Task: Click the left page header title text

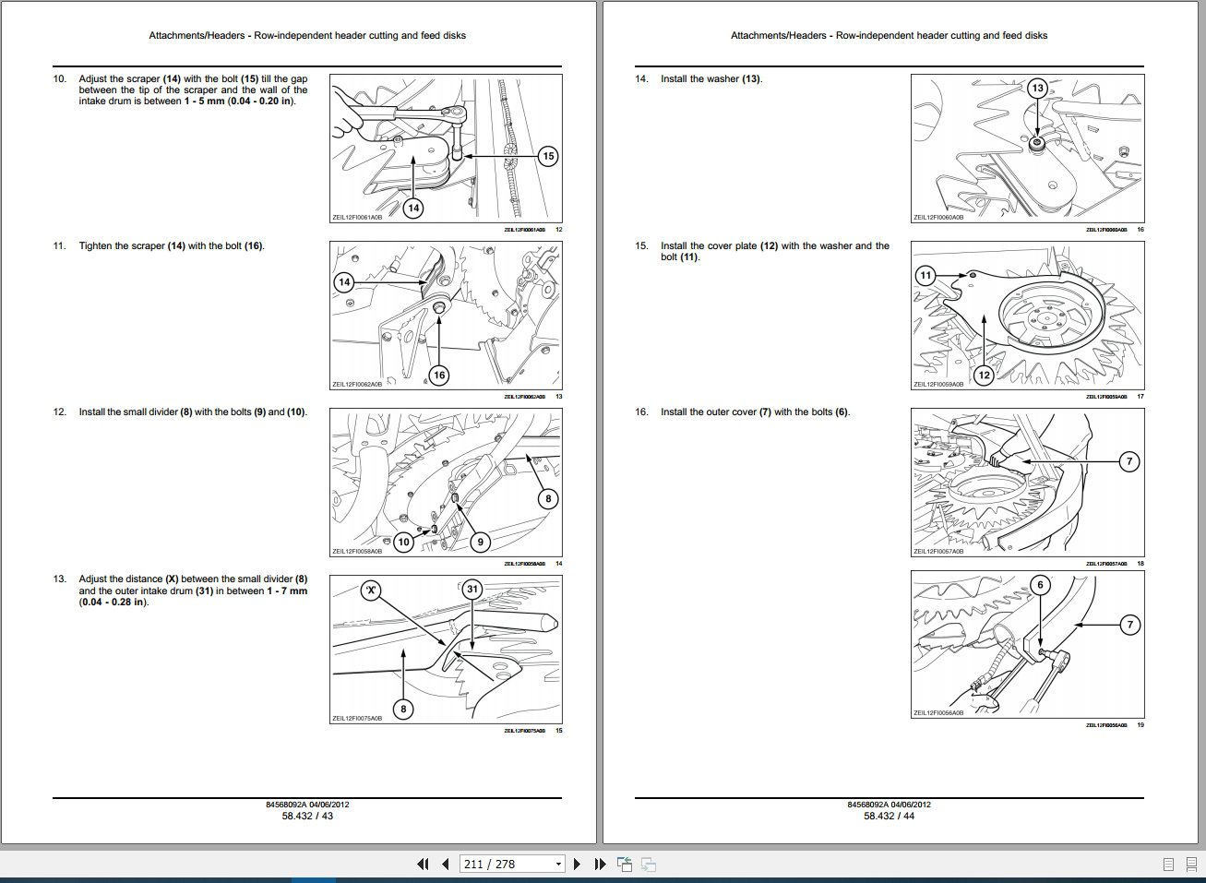Action: (x=307, y=36)
